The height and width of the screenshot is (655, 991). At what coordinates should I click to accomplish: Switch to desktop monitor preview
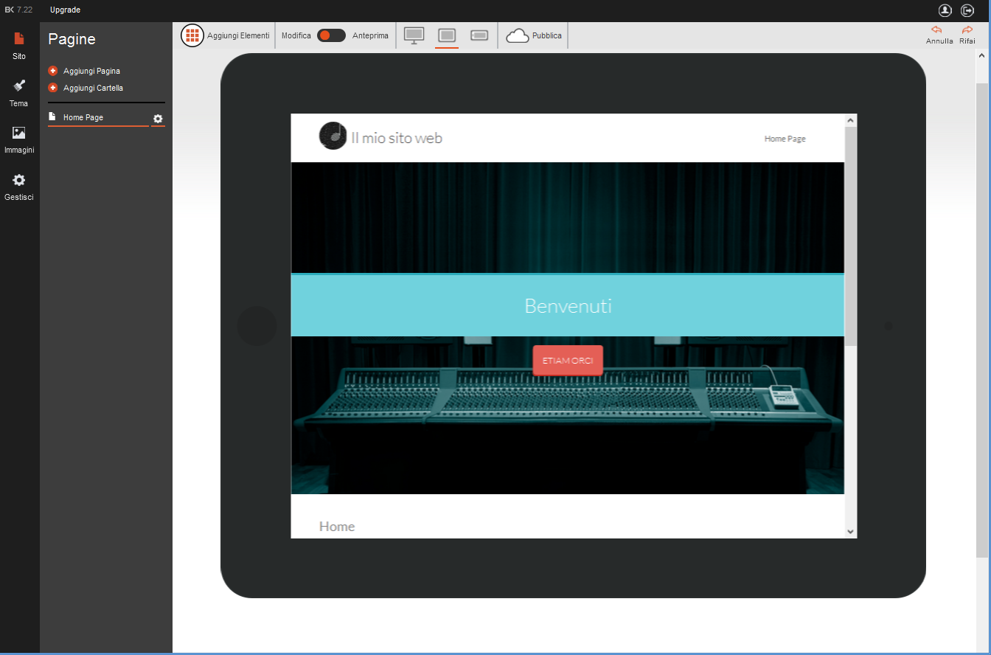tap(414, 35)
